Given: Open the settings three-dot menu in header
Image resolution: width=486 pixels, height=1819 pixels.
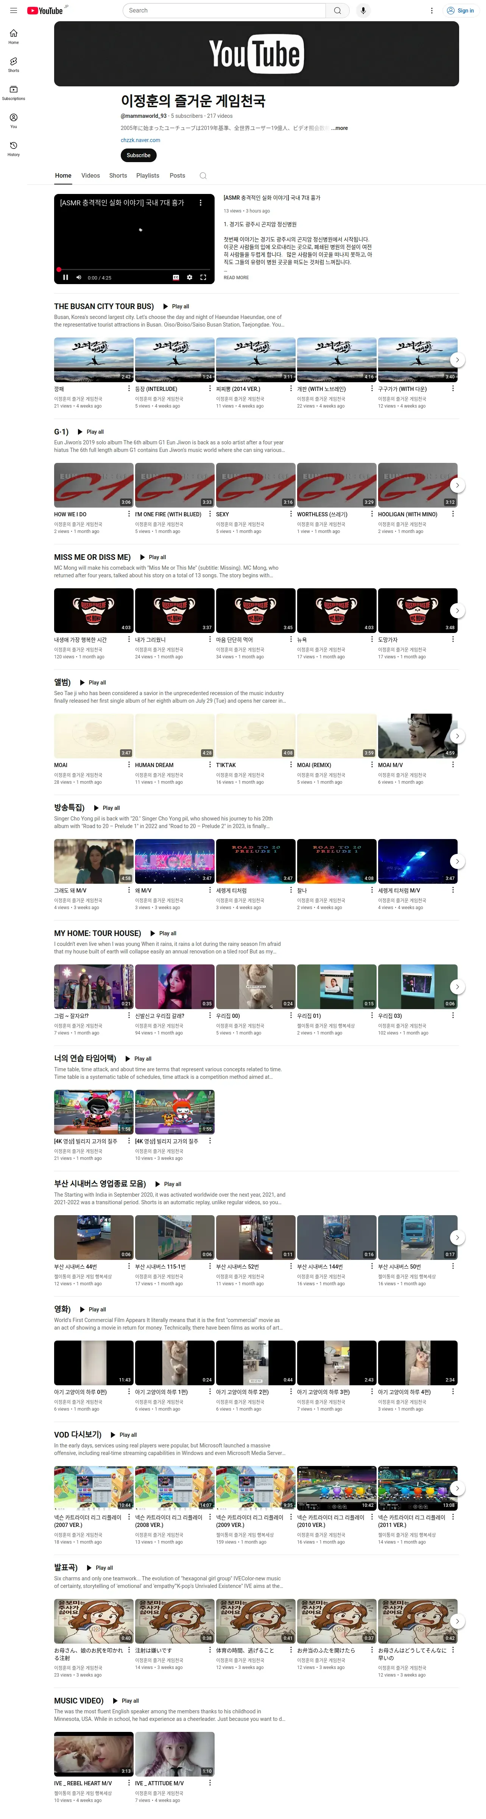Looking at the screenshot, I should (432, 11).
